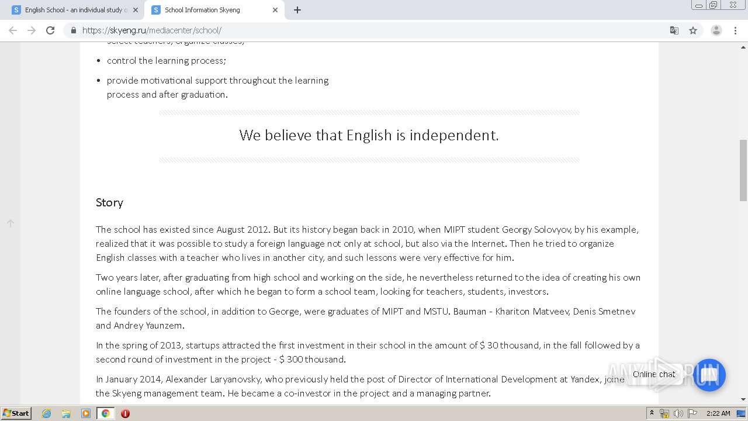Viewport: 748px width, 421px height.
Task: Open Chrome three-dot menu
Action: tap(735, 30)
